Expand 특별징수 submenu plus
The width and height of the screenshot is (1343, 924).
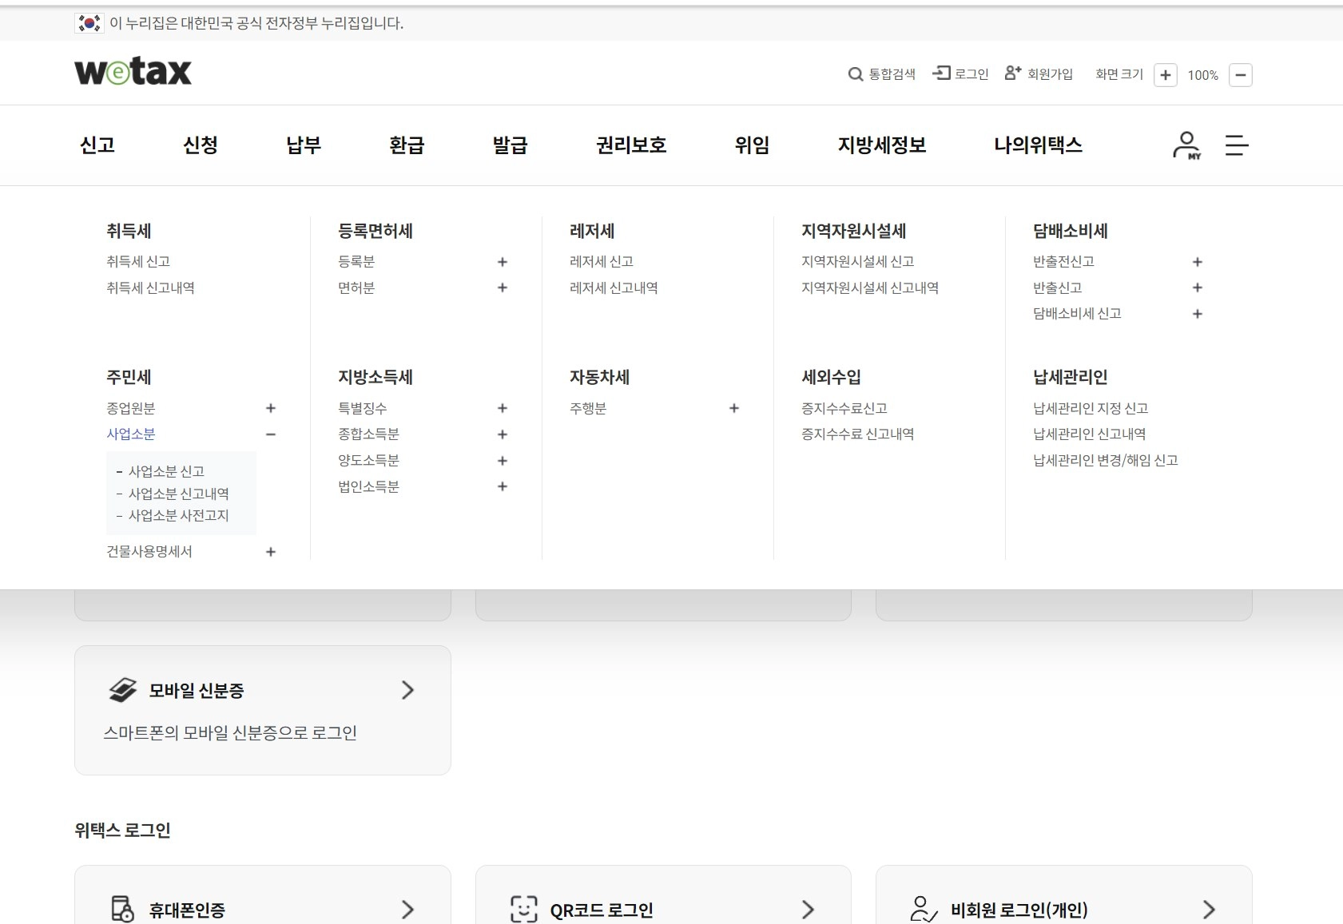(x=503, y=408)
